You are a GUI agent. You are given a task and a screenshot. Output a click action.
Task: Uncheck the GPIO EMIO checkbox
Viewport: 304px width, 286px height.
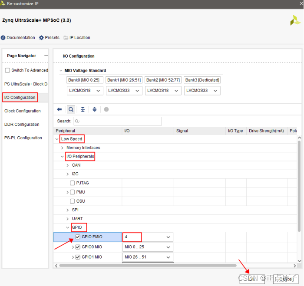(x=78, y=237)
